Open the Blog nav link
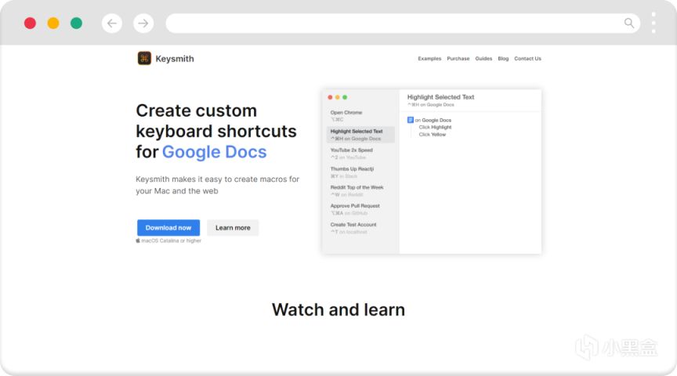This screenshot has width=677, height=376. coord(503,59)
